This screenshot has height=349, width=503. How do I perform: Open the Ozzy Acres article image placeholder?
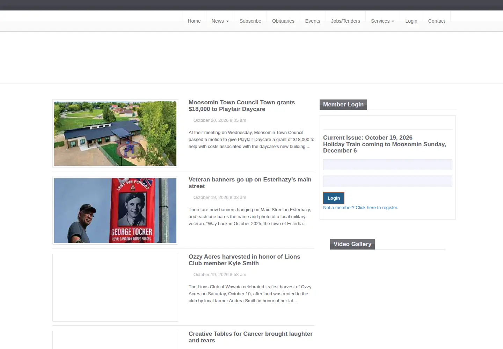pyautogui.click(x=115, y=288)
